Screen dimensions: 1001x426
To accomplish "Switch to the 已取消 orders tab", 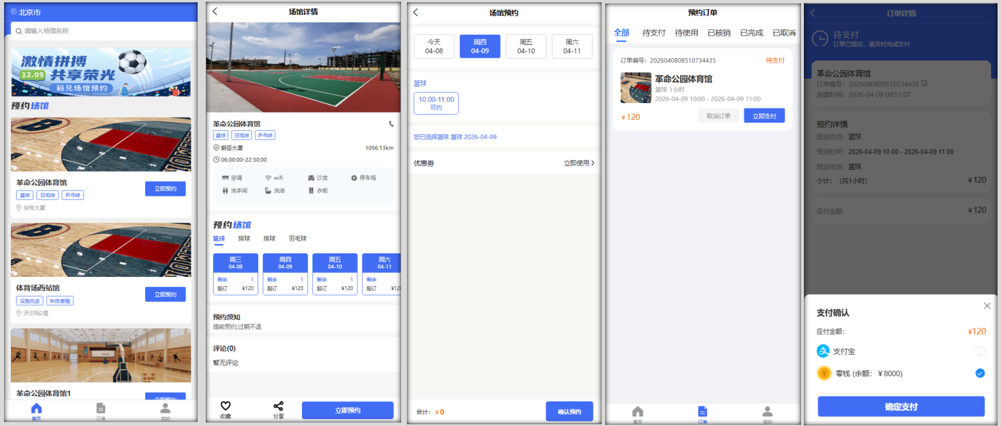I will tap(784, 33).
